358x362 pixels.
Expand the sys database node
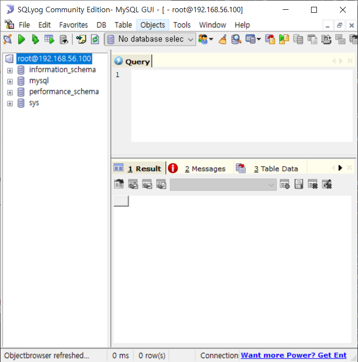tap(10, 104)
